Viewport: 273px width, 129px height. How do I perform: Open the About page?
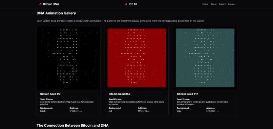(213, 4)
